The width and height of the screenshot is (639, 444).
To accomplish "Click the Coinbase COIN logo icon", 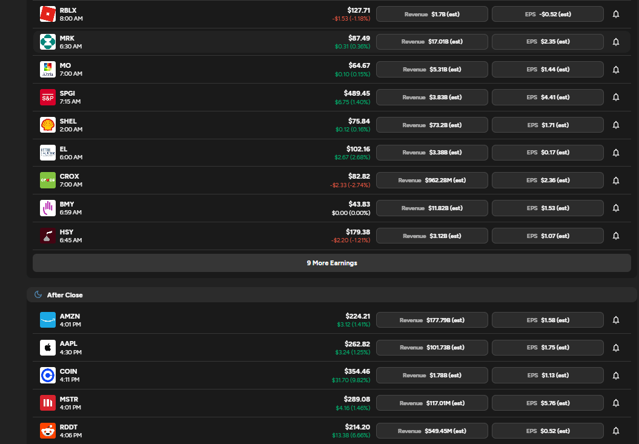I will coord(48,376).
